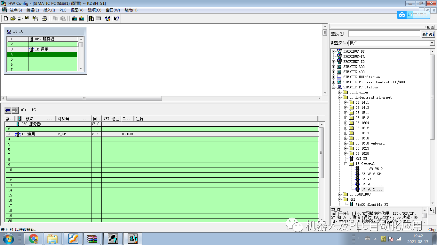Expand the PROFIBUS DP tree node

[x=333, y=51]
